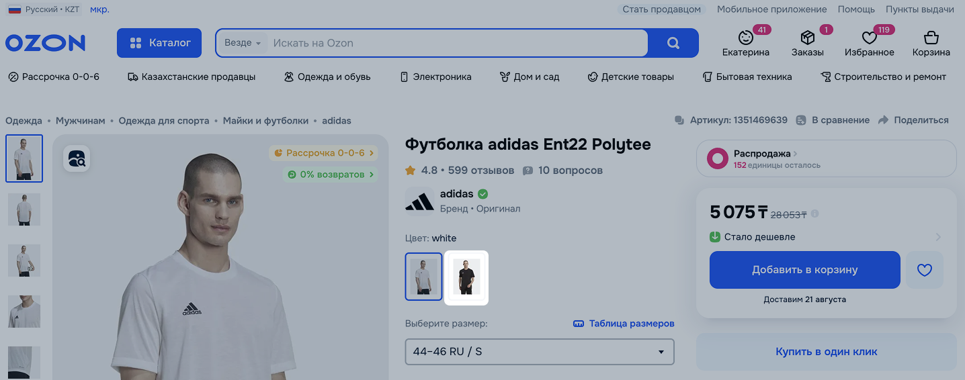
Task: Click the Поделиться share button
Action: coord(913,120)
